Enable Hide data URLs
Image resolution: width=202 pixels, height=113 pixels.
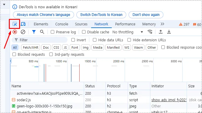pos(95,40)
